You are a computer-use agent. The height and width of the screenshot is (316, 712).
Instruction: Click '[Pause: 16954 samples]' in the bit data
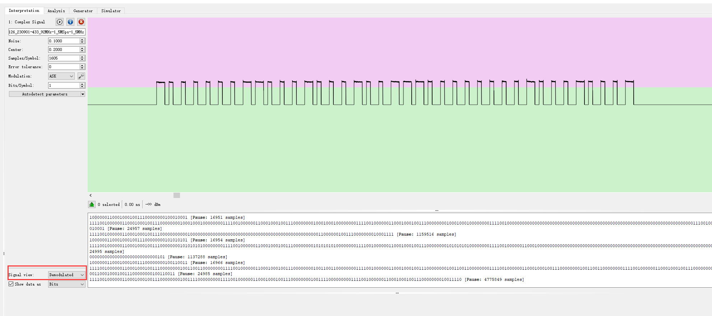click(218, 240)
